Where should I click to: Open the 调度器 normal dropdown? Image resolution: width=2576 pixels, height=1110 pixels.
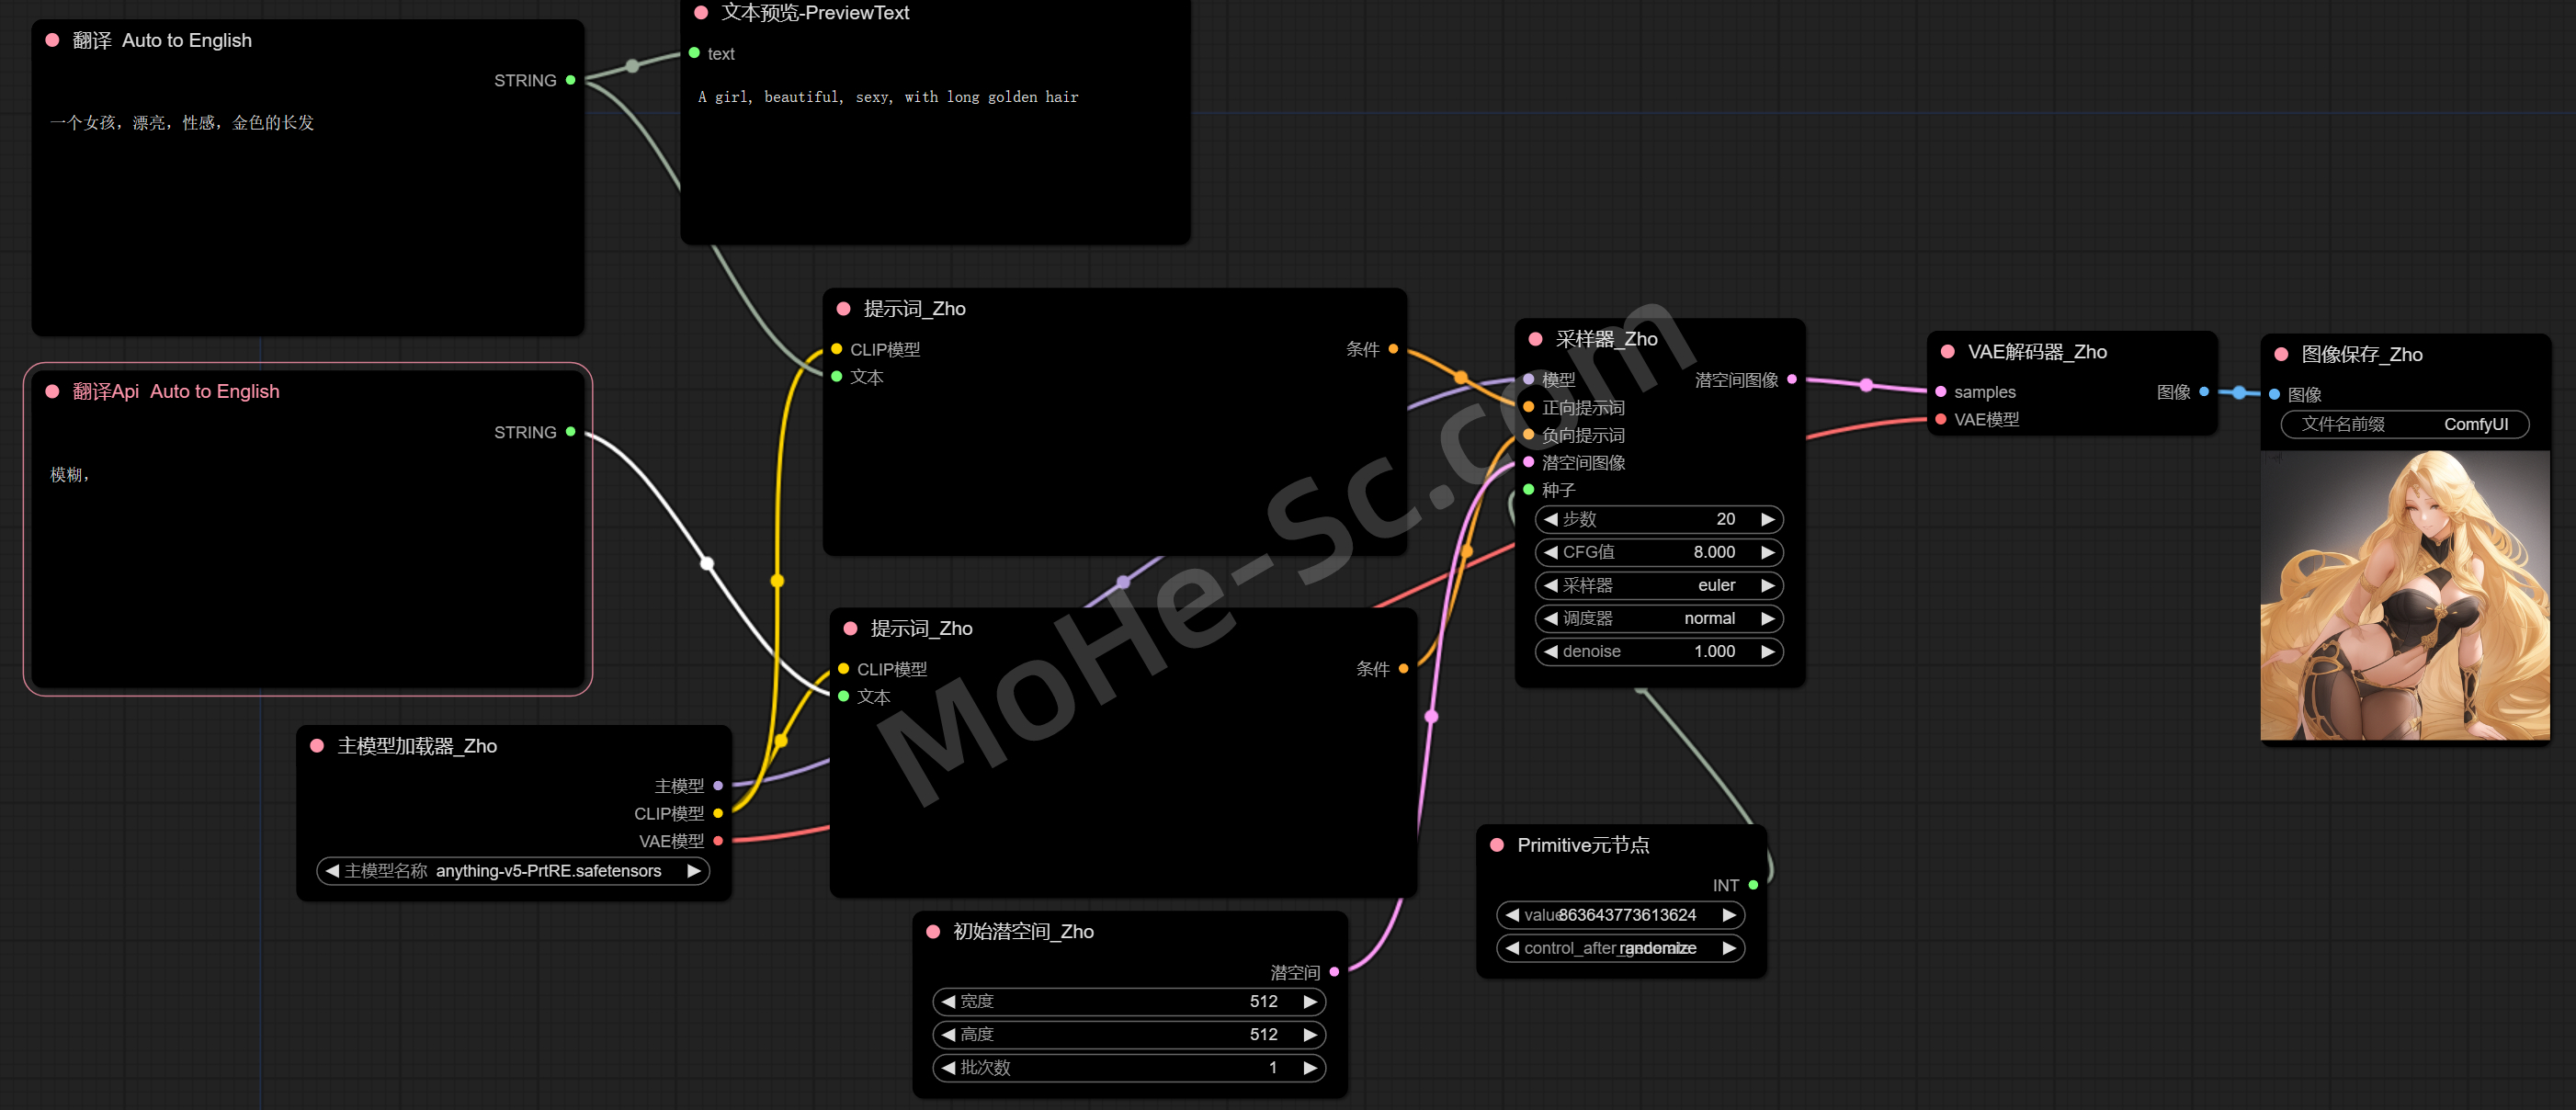1658,618
